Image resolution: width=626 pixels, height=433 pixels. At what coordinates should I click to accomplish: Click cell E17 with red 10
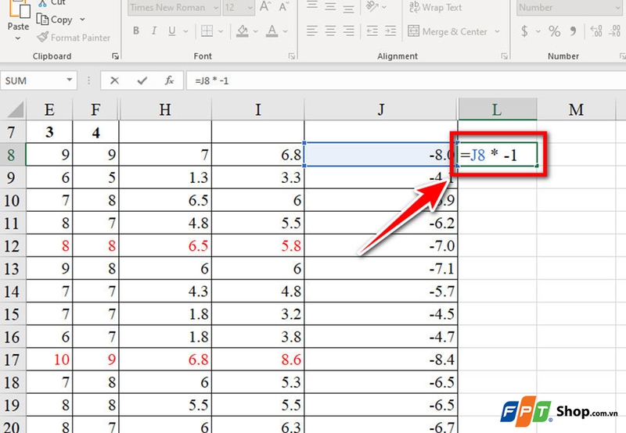click(x=49, y=360)
